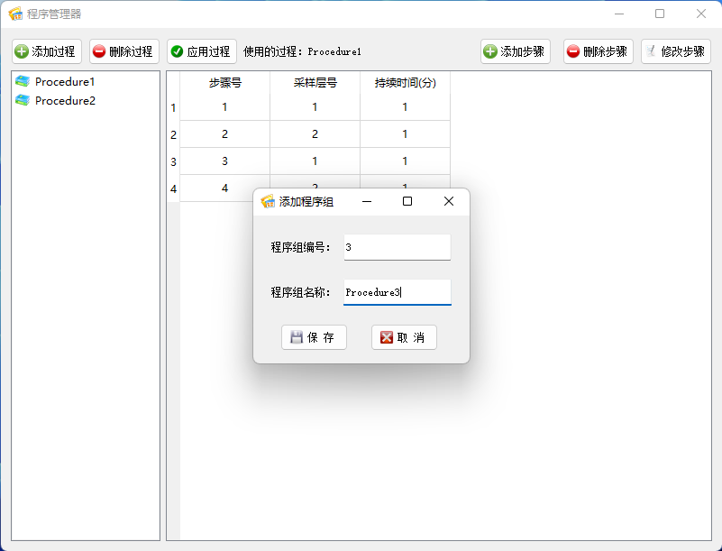722x551 pixels.
Task: Click the 删除过程 (delete procedure) button
Action: coord(124,51)
